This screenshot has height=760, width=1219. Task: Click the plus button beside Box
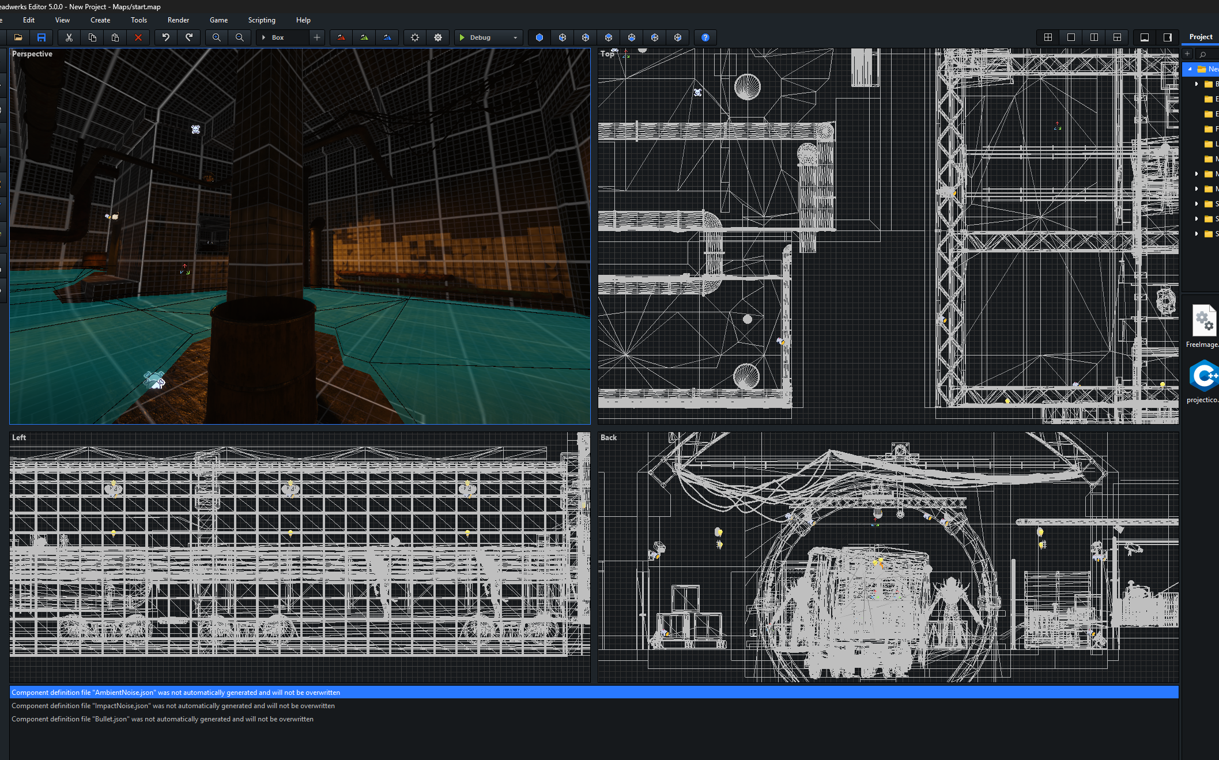coord(317,37)
